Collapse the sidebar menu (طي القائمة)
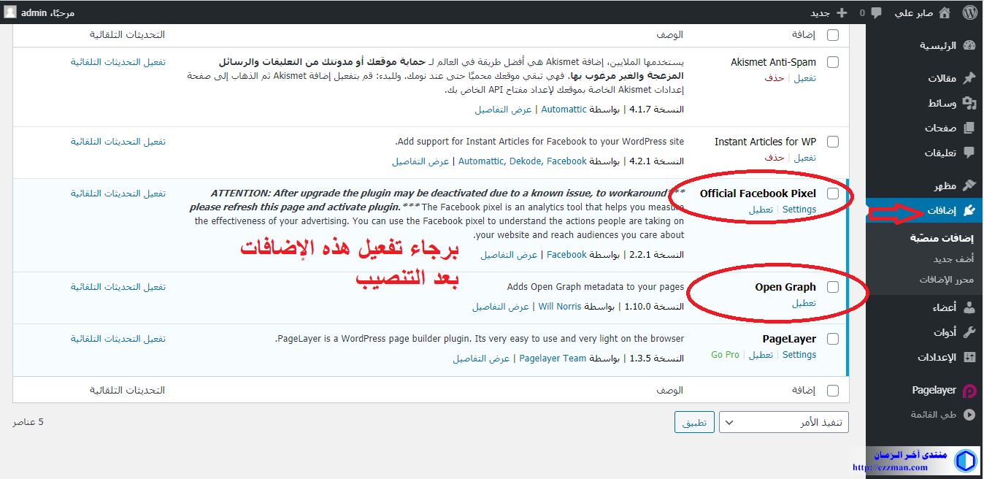 969,415
